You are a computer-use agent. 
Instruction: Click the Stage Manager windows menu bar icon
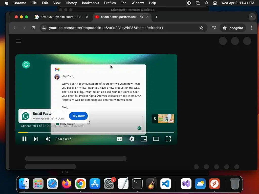pyautogui.click(x=198, y=3)
